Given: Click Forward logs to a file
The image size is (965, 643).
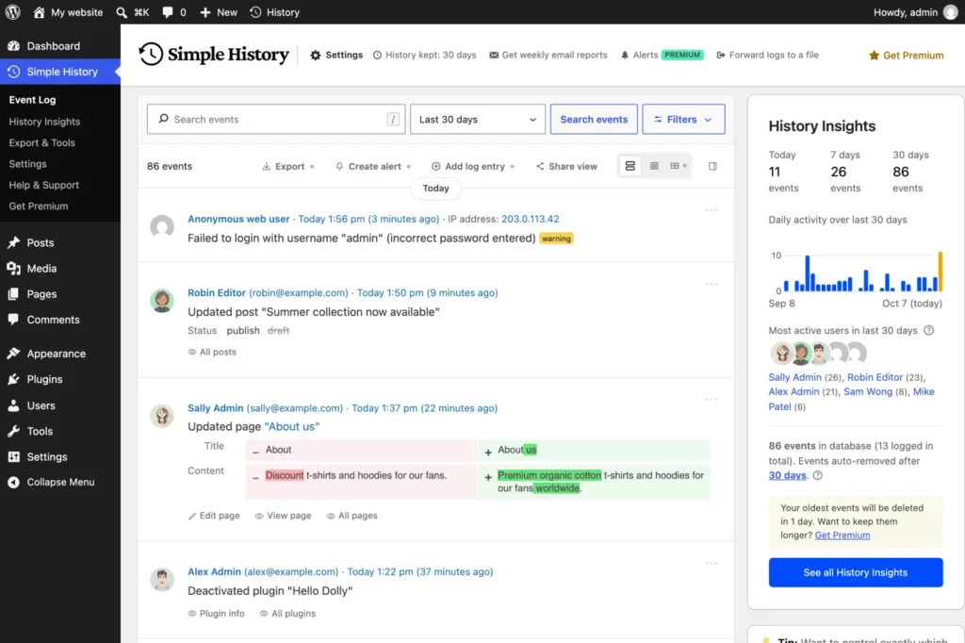Looking at the screenshot, I should coord(767,55).
